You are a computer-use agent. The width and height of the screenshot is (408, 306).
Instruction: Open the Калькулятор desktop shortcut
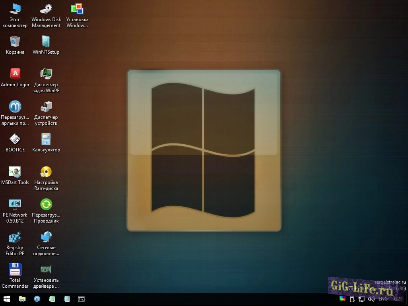(46, 139)
